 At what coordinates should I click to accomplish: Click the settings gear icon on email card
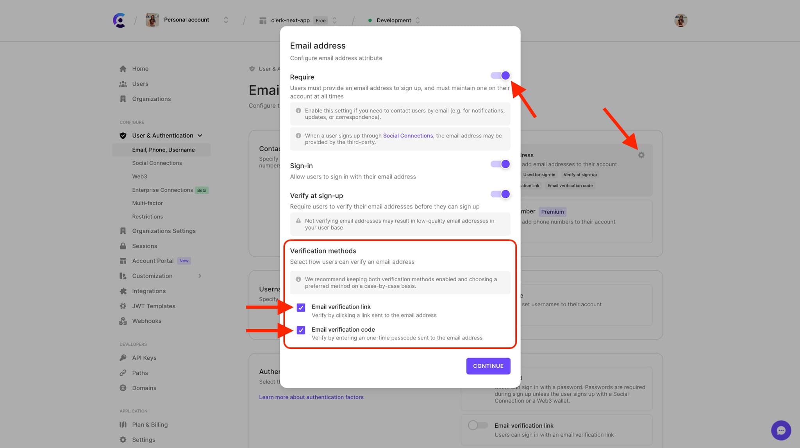click(x=641, y=155)
